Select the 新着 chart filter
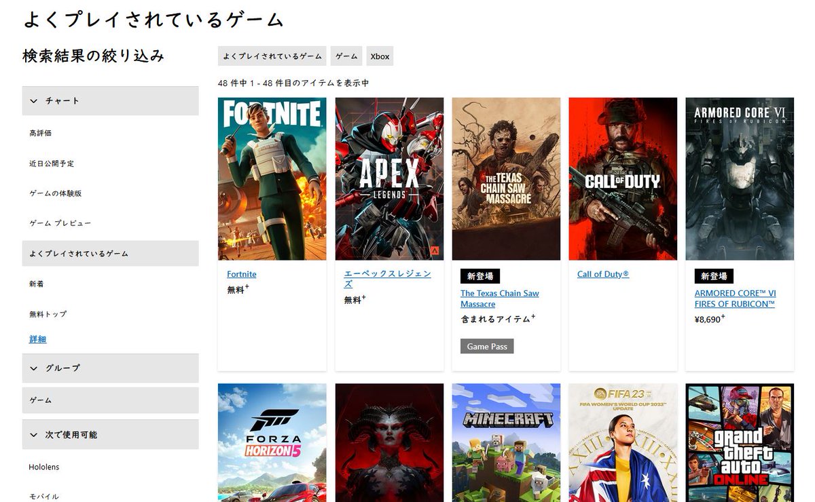Screen dimensions: 815x502 tap(37, 284)
